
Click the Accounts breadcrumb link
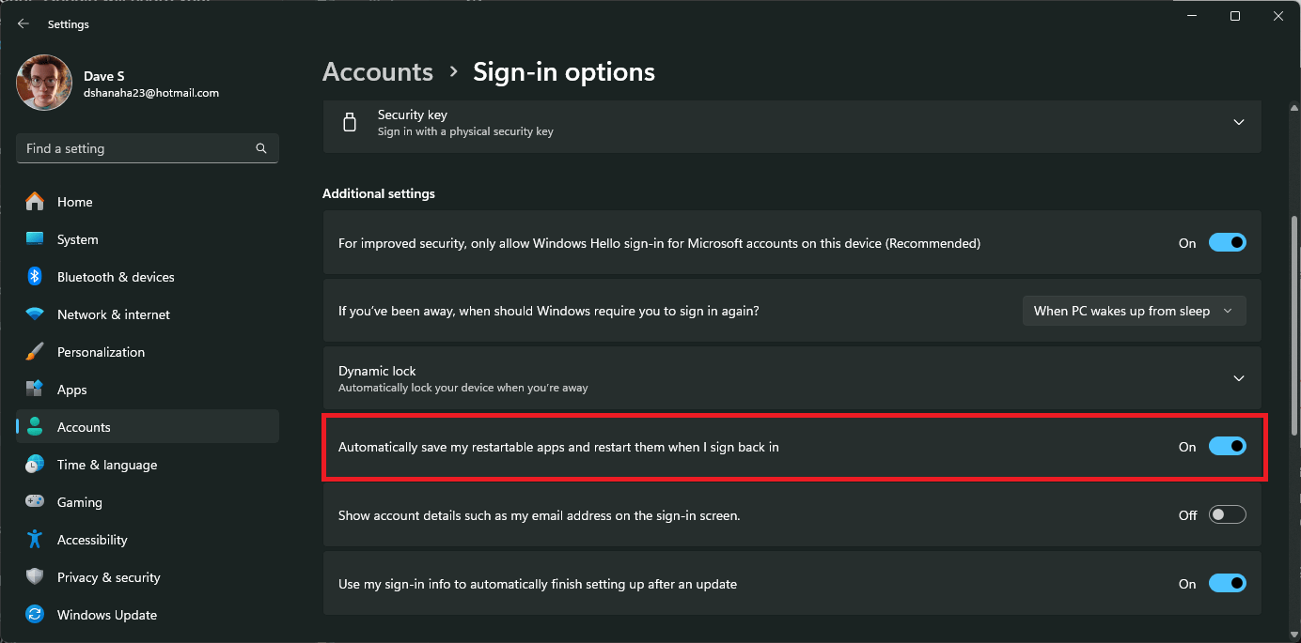pos(378,72)
